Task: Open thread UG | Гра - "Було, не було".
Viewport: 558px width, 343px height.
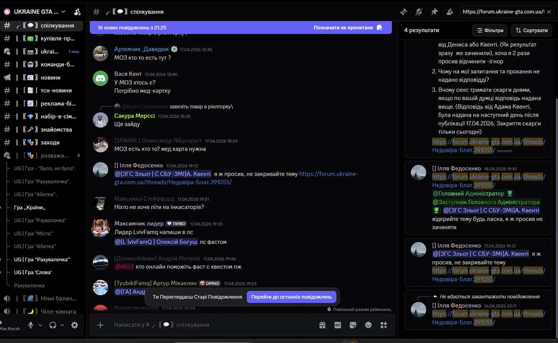Action: pos(45,168)
